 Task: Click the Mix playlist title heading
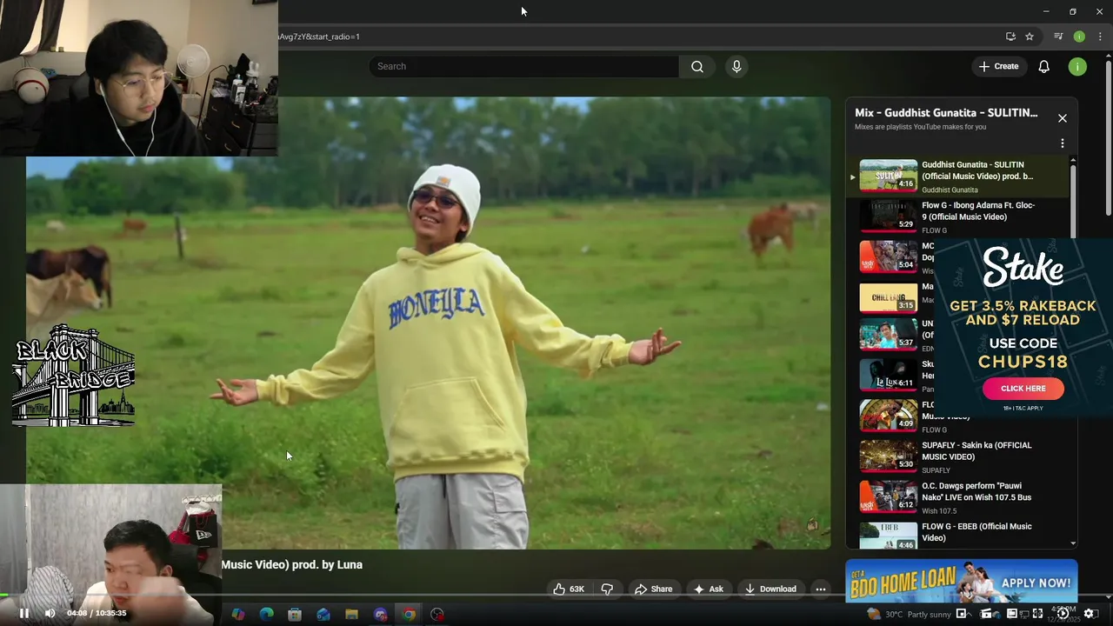tap(946, 113)
